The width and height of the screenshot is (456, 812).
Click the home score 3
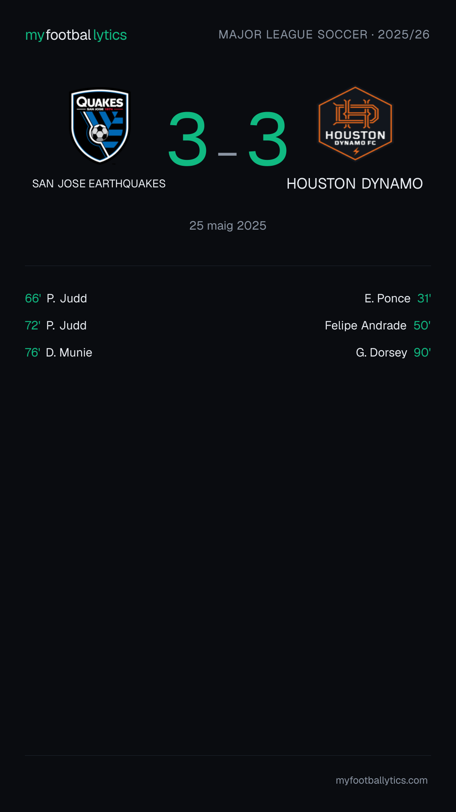click(x=188, y=139)
